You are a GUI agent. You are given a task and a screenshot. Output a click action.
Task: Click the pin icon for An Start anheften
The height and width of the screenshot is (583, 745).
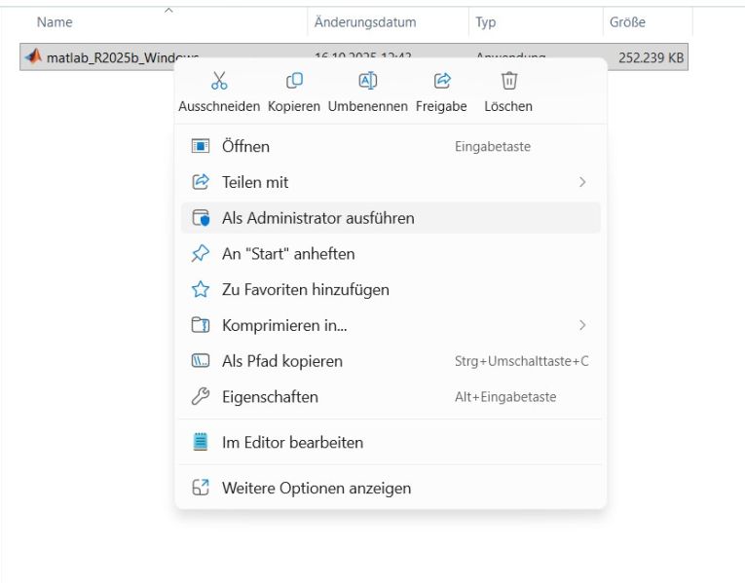pyautogui.click(x=201, y=254)
